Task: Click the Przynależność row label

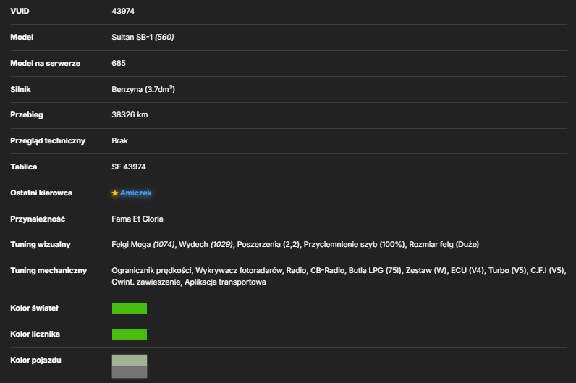Action: coord(38,219)
